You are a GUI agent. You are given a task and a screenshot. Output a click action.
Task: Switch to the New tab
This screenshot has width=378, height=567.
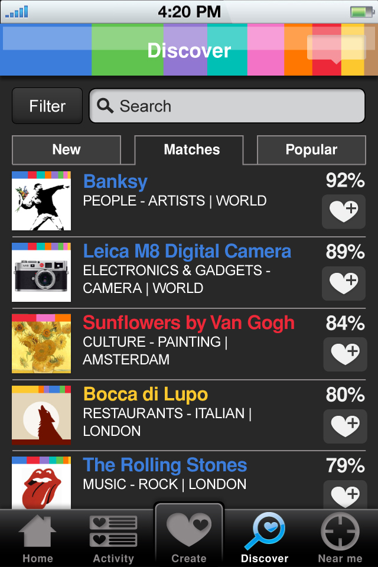click(66, 150)
